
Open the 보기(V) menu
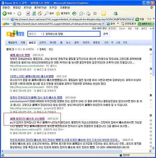click(x=27, y=7)
